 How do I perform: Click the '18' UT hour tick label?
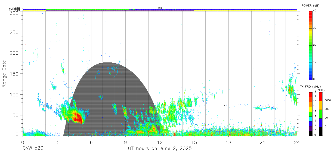(228, 142)
